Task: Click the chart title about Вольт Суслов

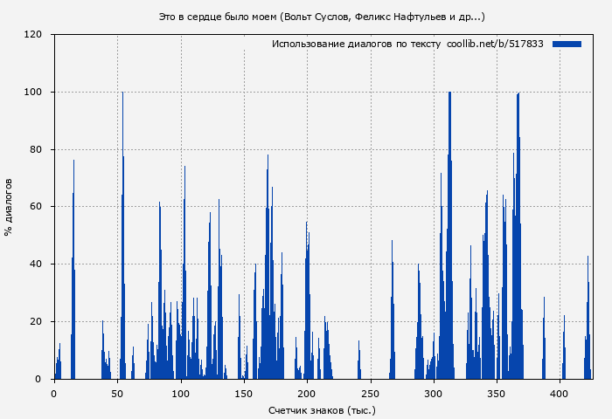Action: [322, 17]
